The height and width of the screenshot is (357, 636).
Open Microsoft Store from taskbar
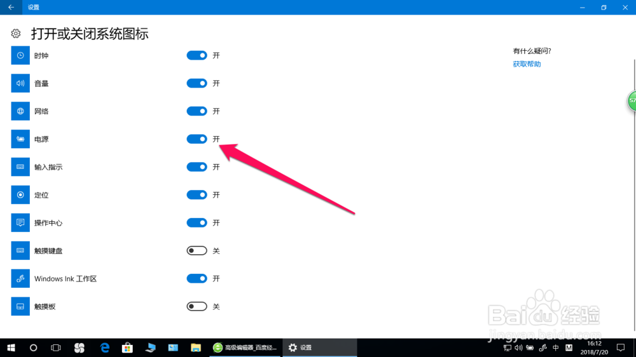pyautogui.click(x=127, y=347)
